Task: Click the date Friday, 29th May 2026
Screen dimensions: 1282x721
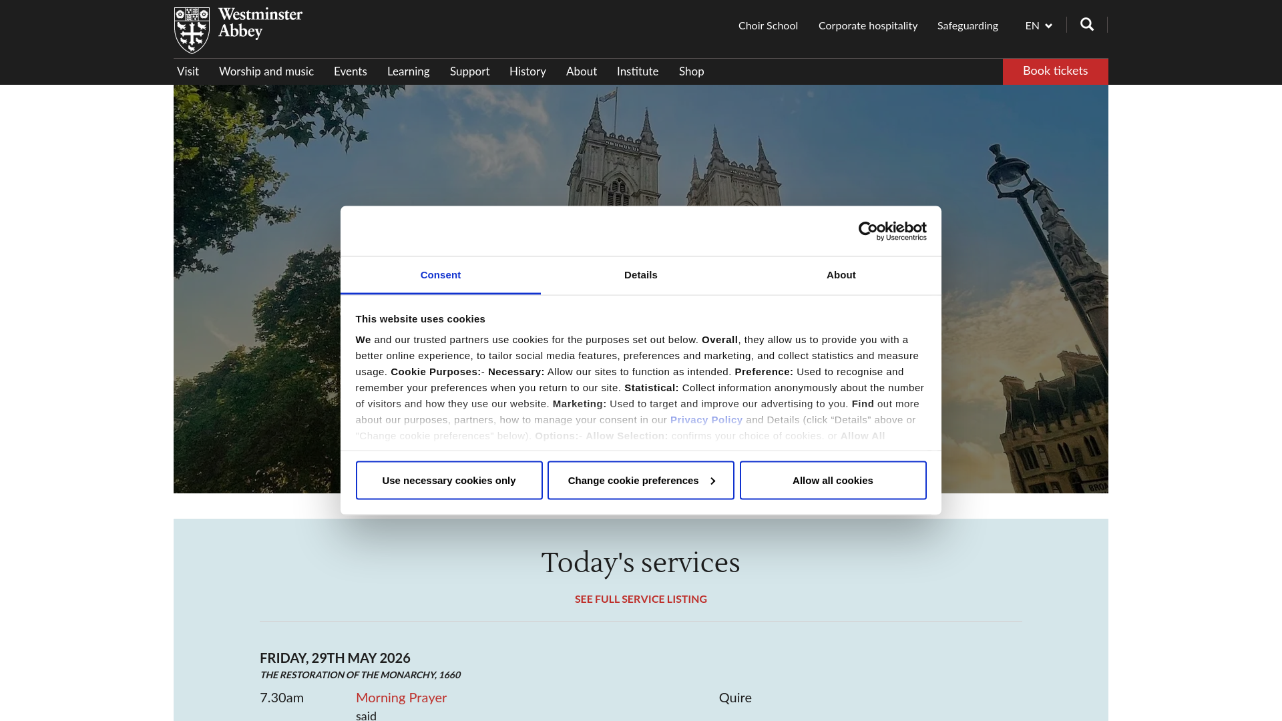Action: (x=335, y=658)
